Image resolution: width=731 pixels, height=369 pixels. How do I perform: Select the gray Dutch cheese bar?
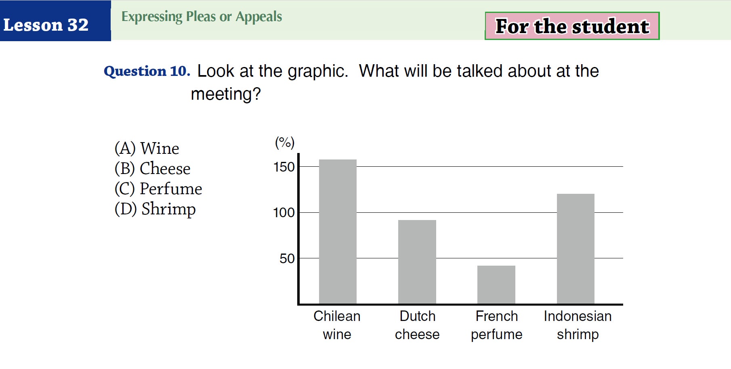[417, 262]
